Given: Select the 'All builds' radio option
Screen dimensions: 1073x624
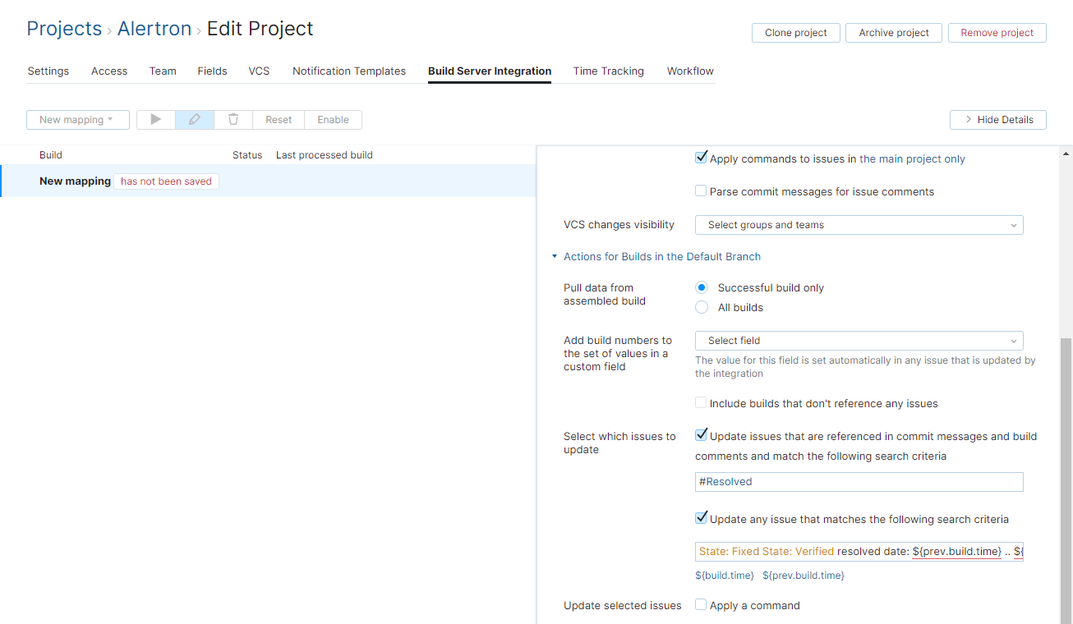Looking at the screenshot, I should pyautogui.click(x=702, y=307).
